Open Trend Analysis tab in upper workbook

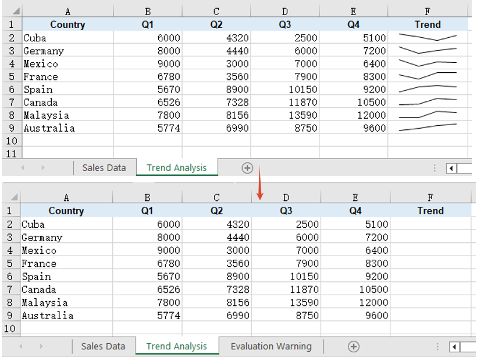[x=177, y=168]
